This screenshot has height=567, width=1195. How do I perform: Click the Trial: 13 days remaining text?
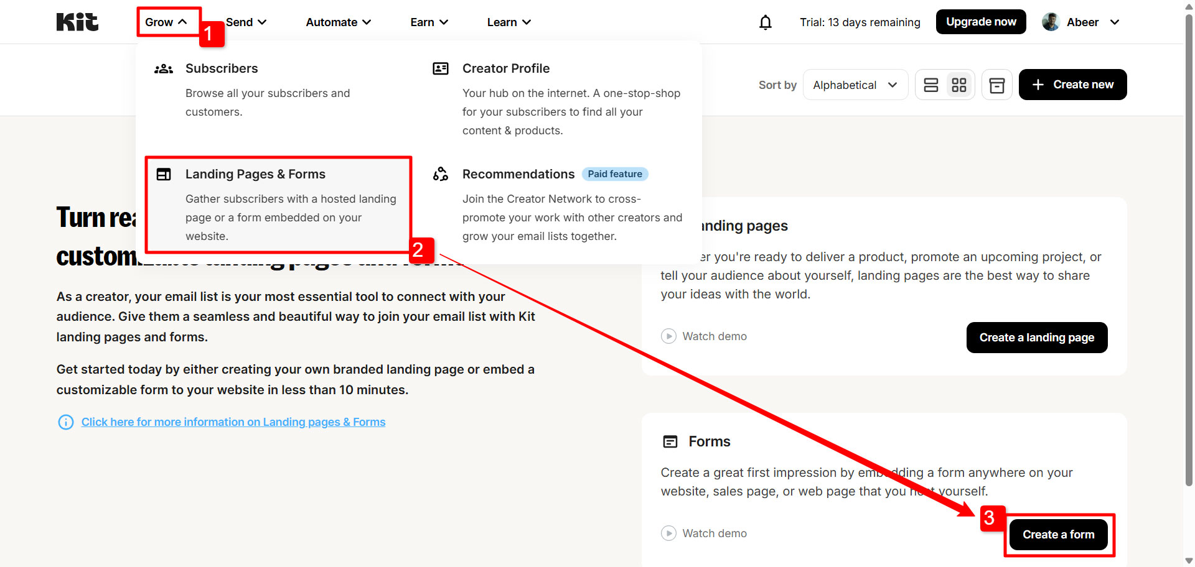click(860, 22)
